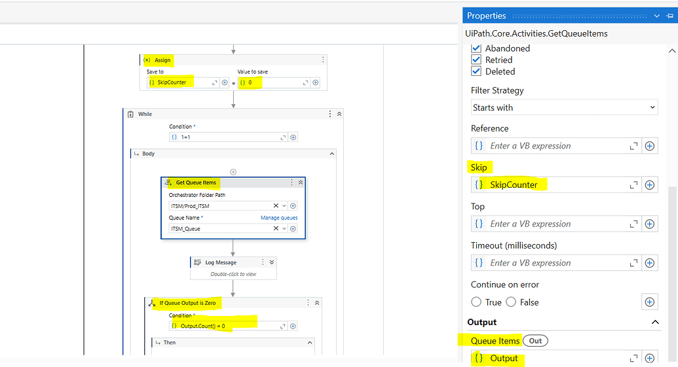Collapse the While activity
The image size is (678, 367).
click(339, 114)
